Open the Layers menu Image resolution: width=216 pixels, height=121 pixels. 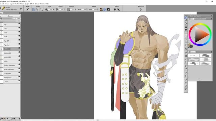[12, 4]
